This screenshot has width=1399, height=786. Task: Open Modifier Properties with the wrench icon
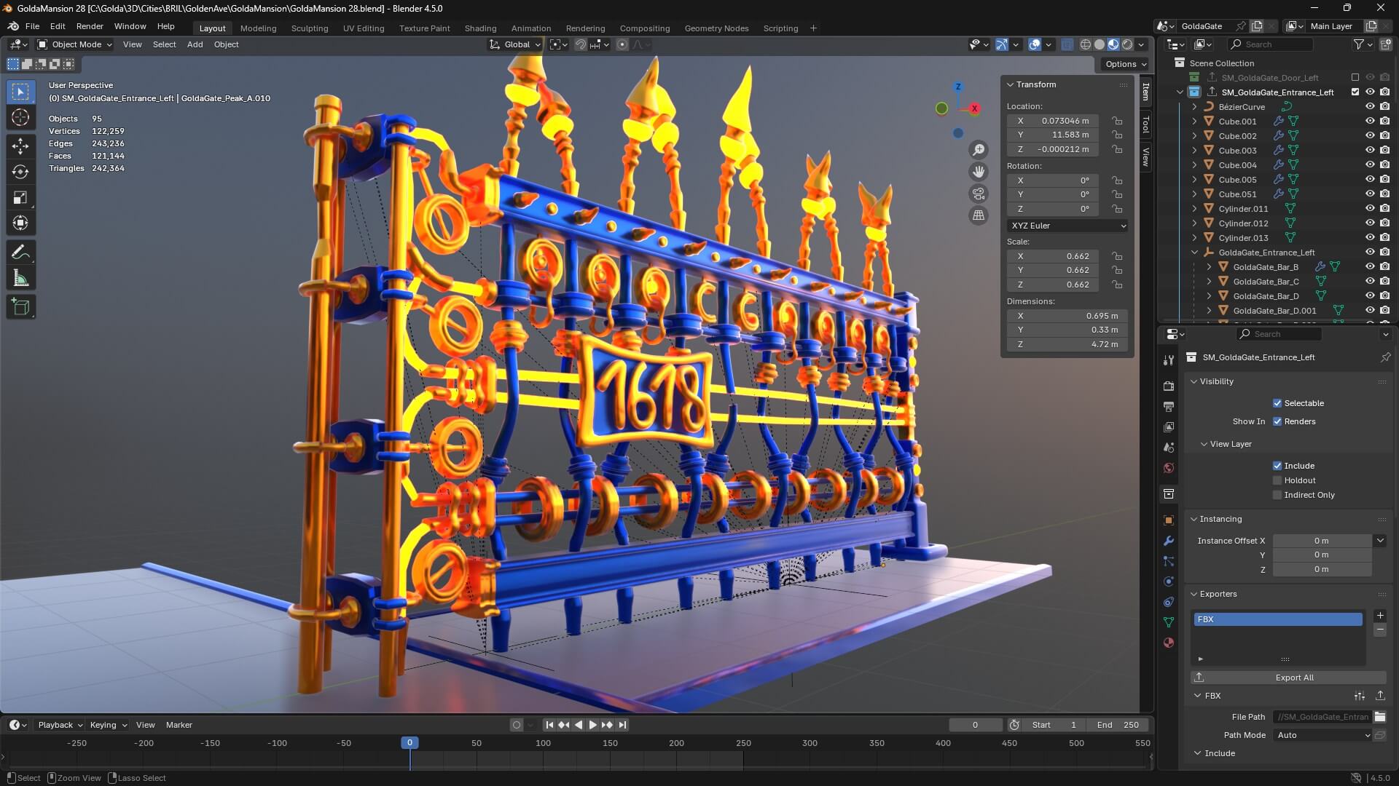[x=1169, y=541]
